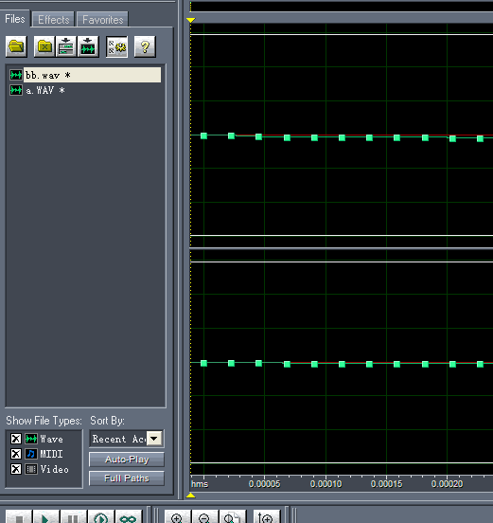Click the Auto-Play button
493x523 pixels.
pos(127,460)
